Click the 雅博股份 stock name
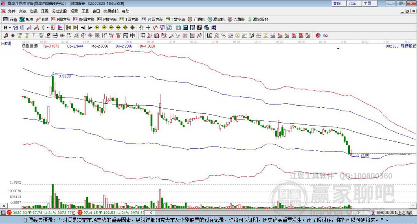417x224 pixels. (408, 46)
